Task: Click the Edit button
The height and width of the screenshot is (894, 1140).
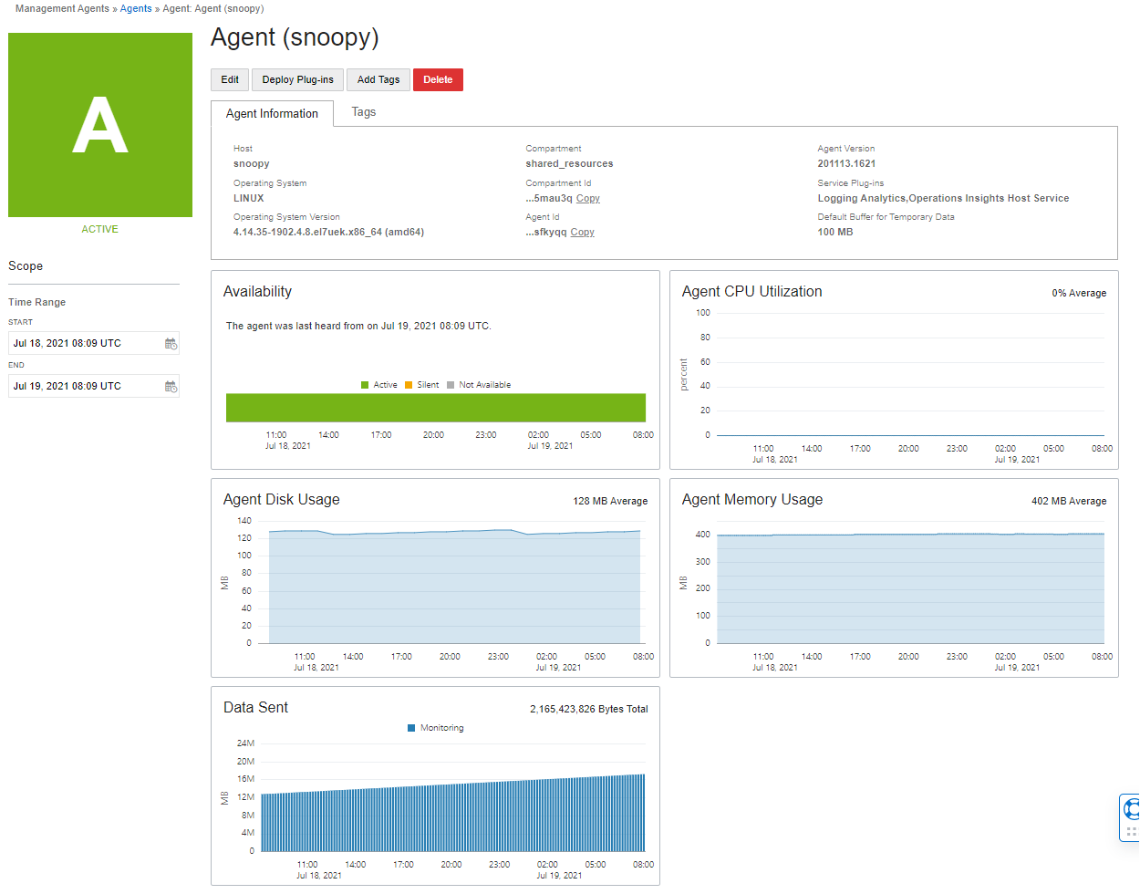Action: (x=229, y=79)
